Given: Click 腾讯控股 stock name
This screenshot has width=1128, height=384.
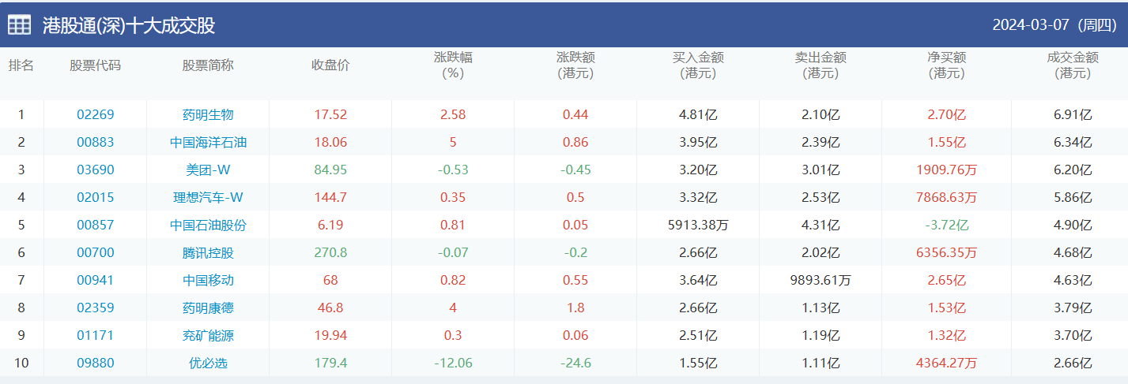Looking at the screenshot, I should (208, 252).
